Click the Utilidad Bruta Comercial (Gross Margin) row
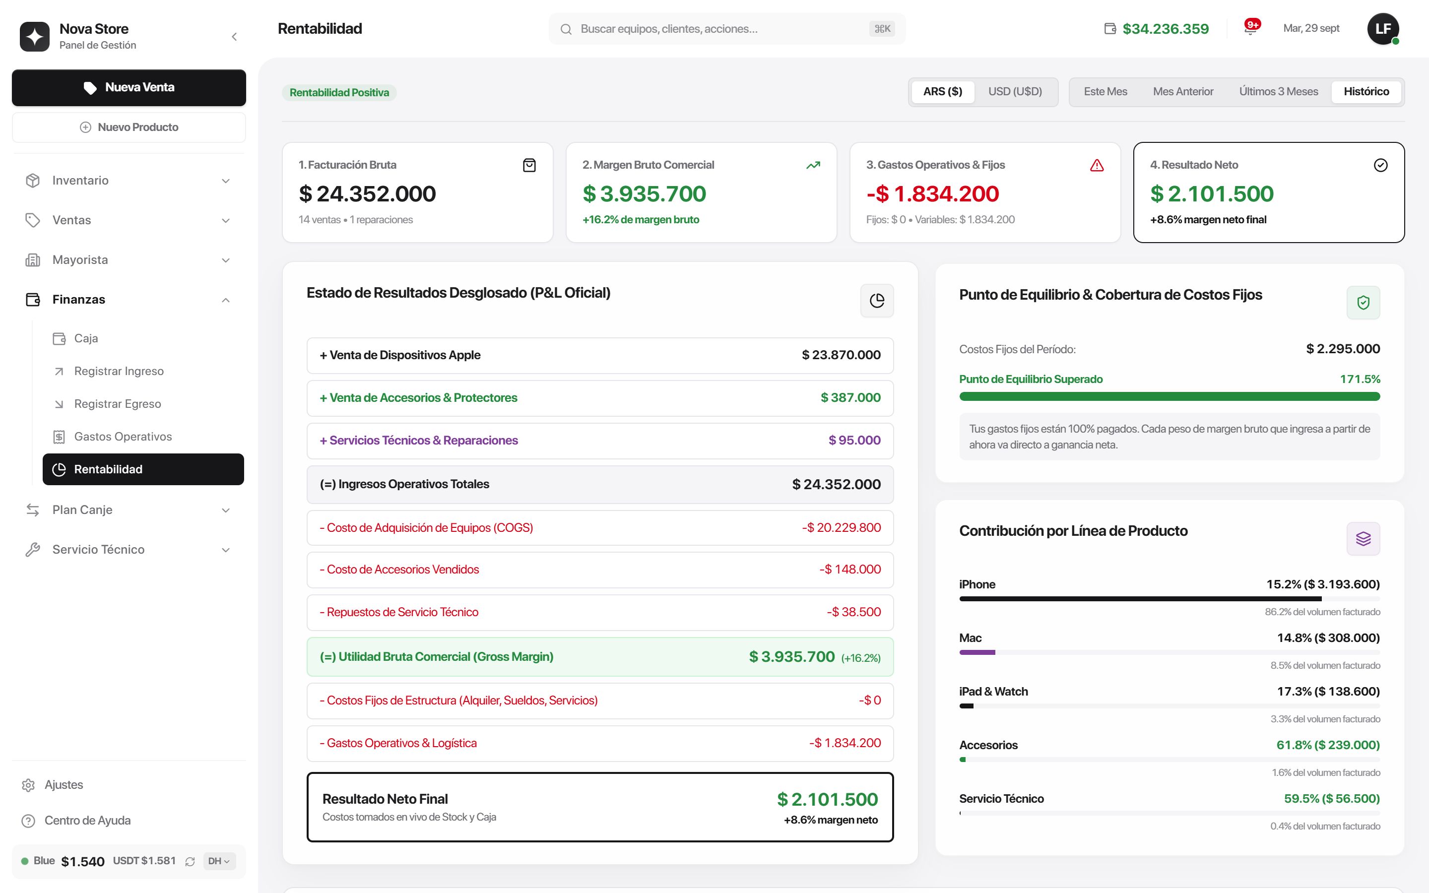This screenshot has height=893, width=1429. coord(600,657)
